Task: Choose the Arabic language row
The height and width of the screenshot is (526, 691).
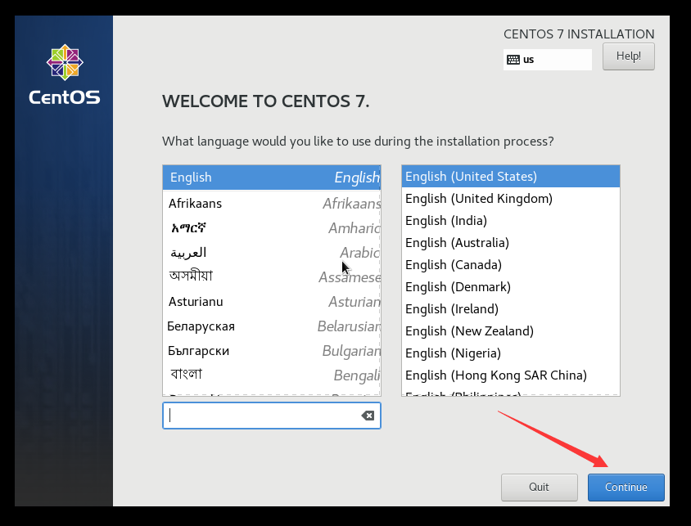Action: pos(272,252)
